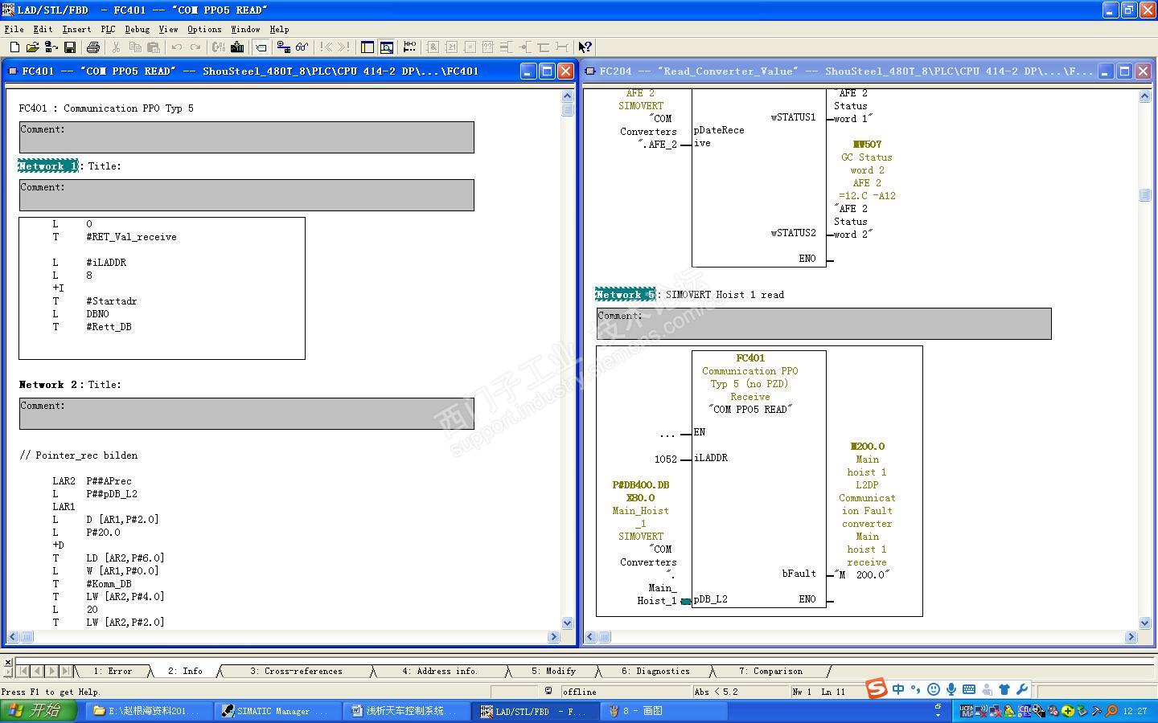Click the Assignment box toolbar icon

tap(470, 47)
